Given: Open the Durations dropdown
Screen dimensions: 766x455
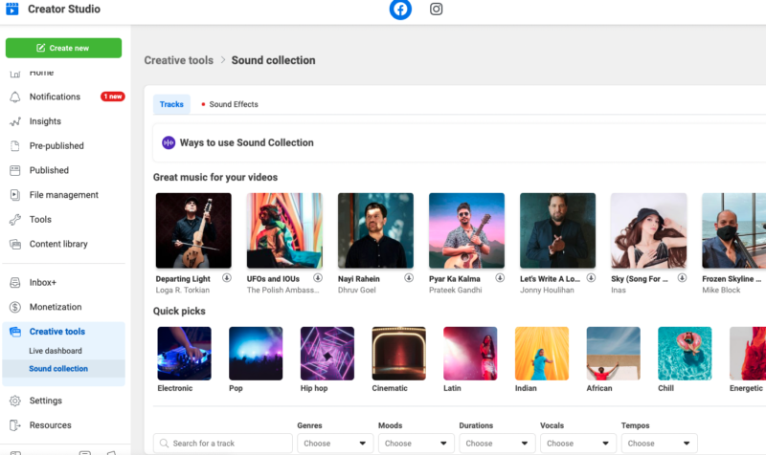Looking at the screenshot, I should click(x=497, y=444).
